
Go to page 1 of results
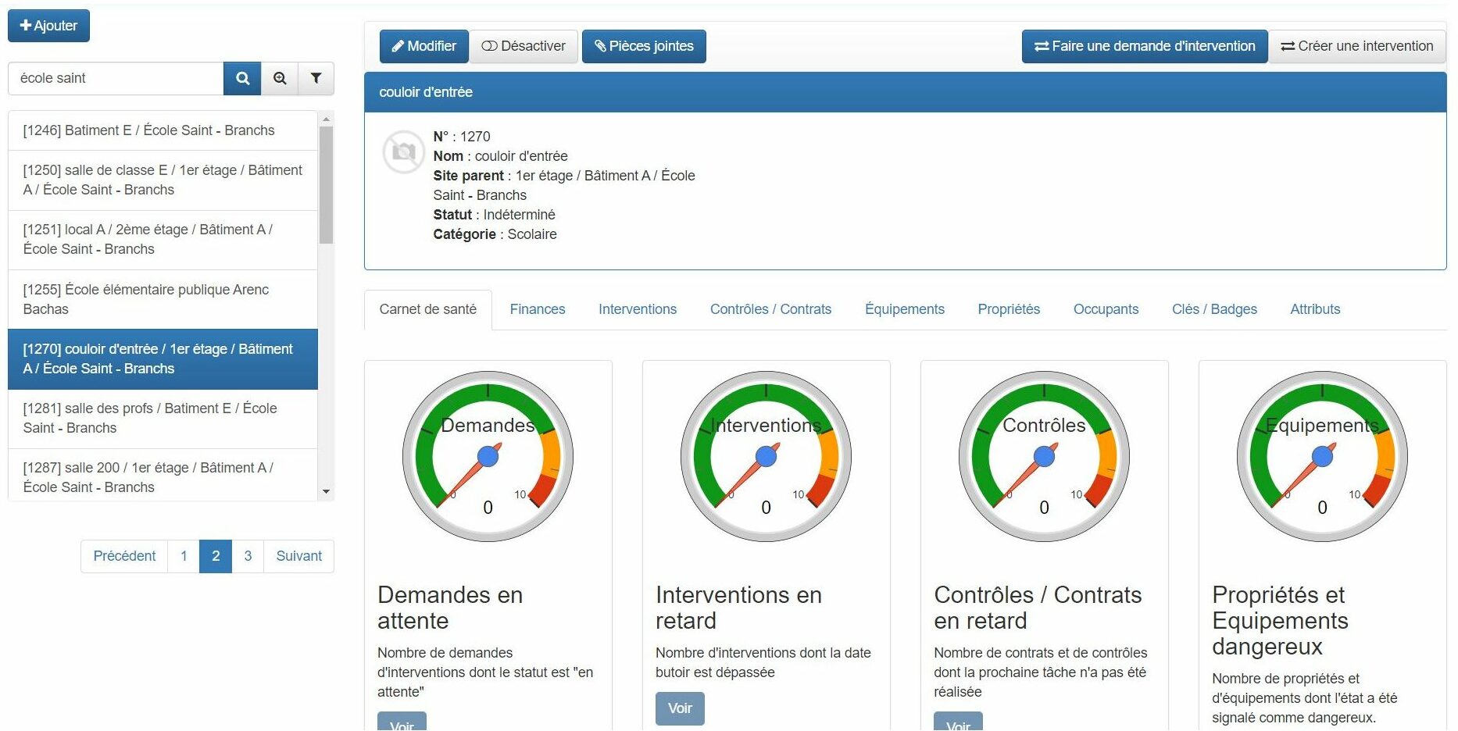click(x=184, y=556)
